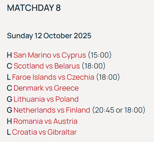Click the group G label beside Netherlands

9,110
